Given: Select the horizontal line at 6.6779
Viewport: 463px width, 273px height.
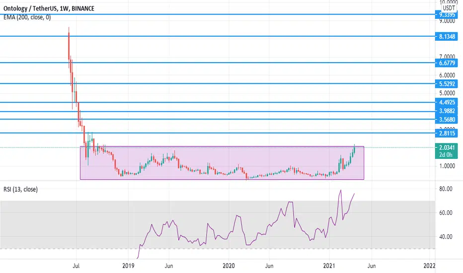Looking at the screenshot, I should 217,63.
